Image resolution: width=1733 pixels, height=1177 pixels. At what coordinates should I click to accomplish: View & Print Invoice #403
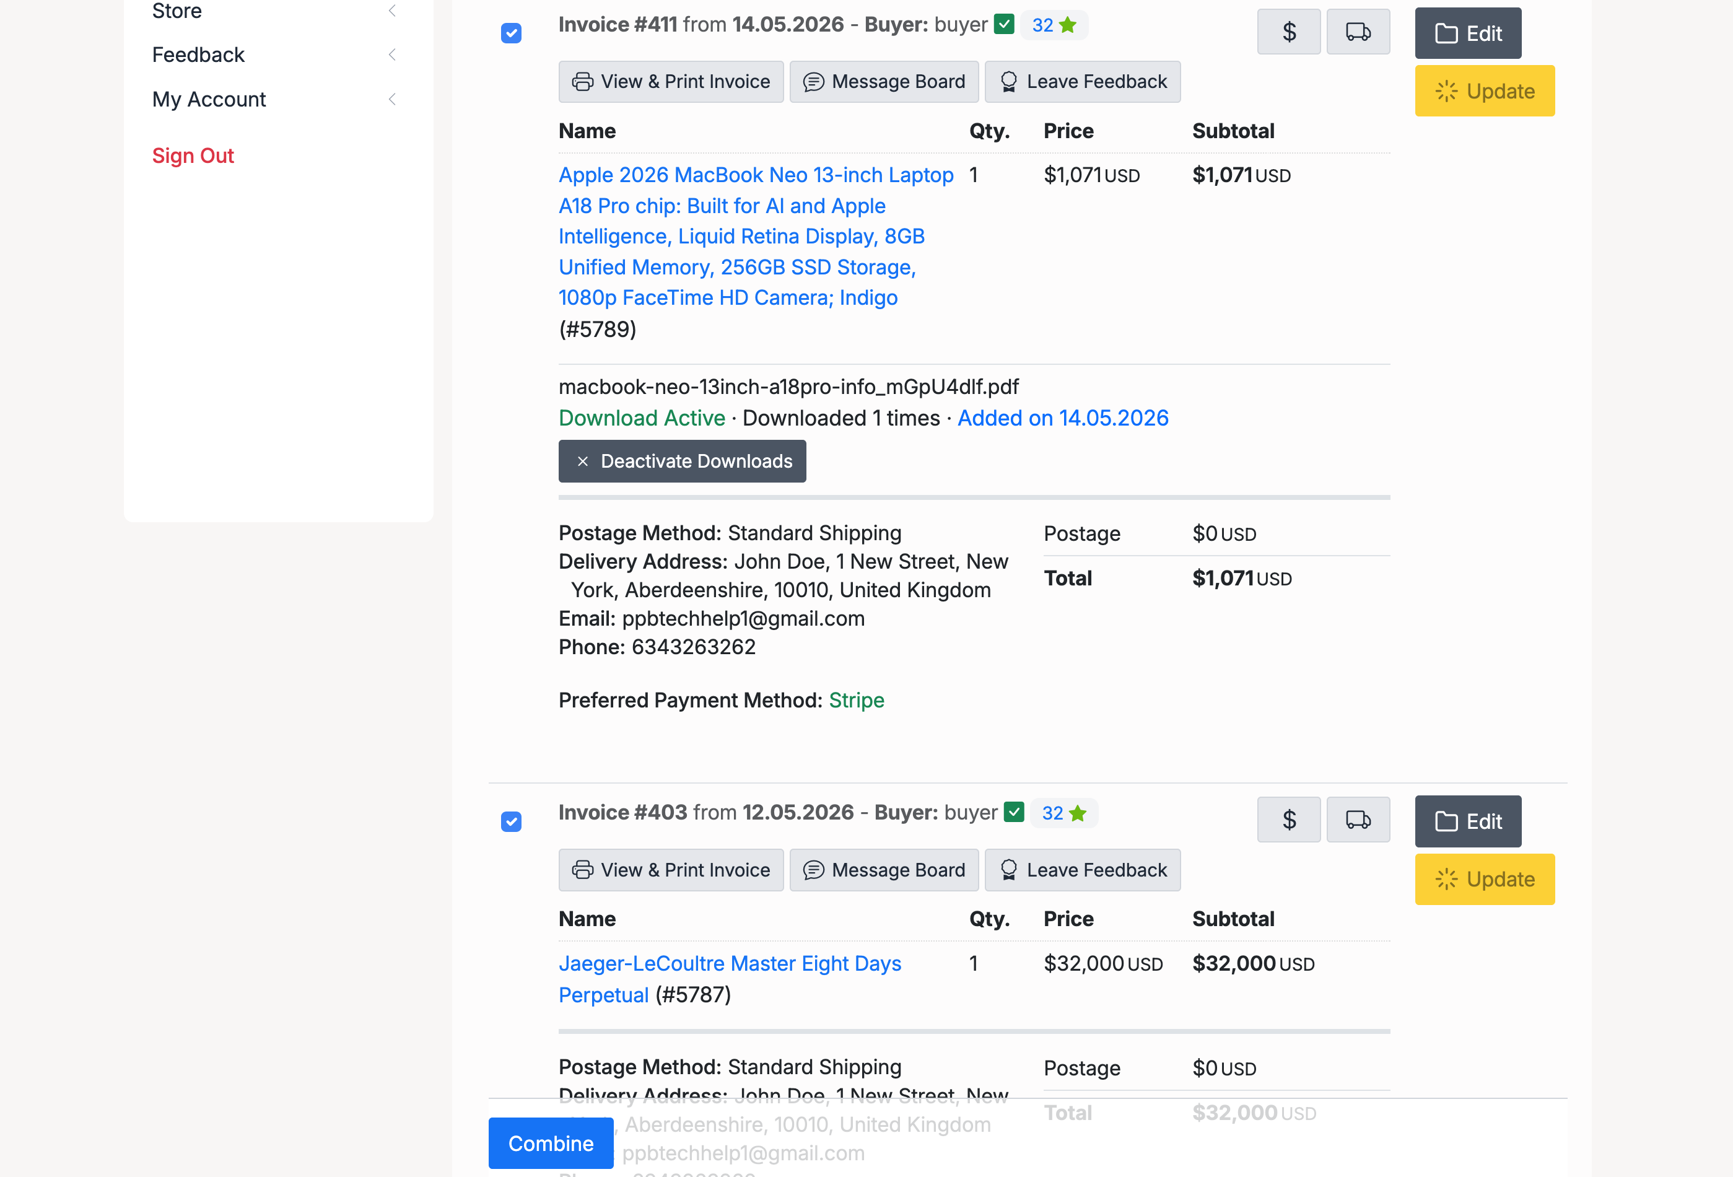pyautogui.click(x=670, y=870)
